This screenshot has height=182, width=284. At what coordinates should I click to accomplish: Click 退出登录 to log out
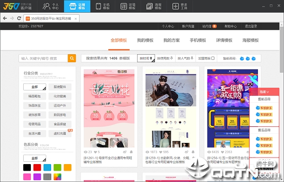[251, 26]
